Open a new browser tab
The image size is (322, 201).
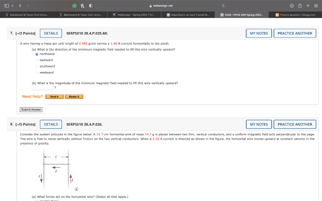coord(308,5)
